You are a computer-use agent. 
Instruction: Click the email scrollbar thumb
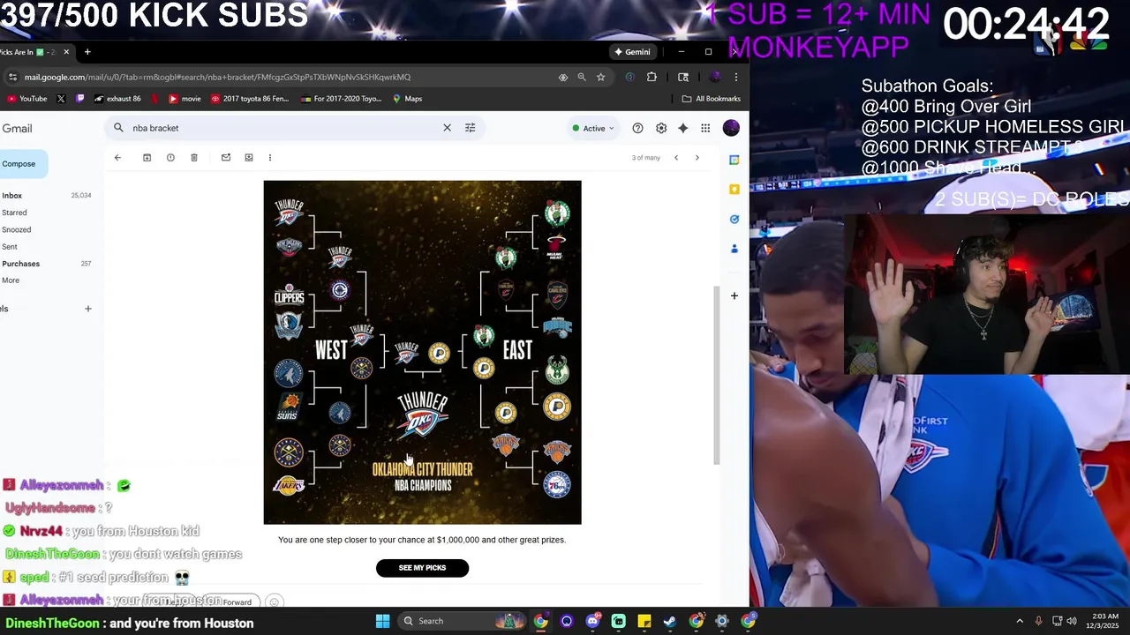tap(717, 375)
